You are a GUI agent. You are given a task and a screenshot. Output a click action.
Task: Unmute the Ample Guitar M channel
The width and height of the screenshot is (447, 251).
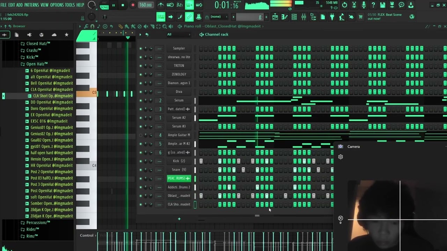coord(140,135)
